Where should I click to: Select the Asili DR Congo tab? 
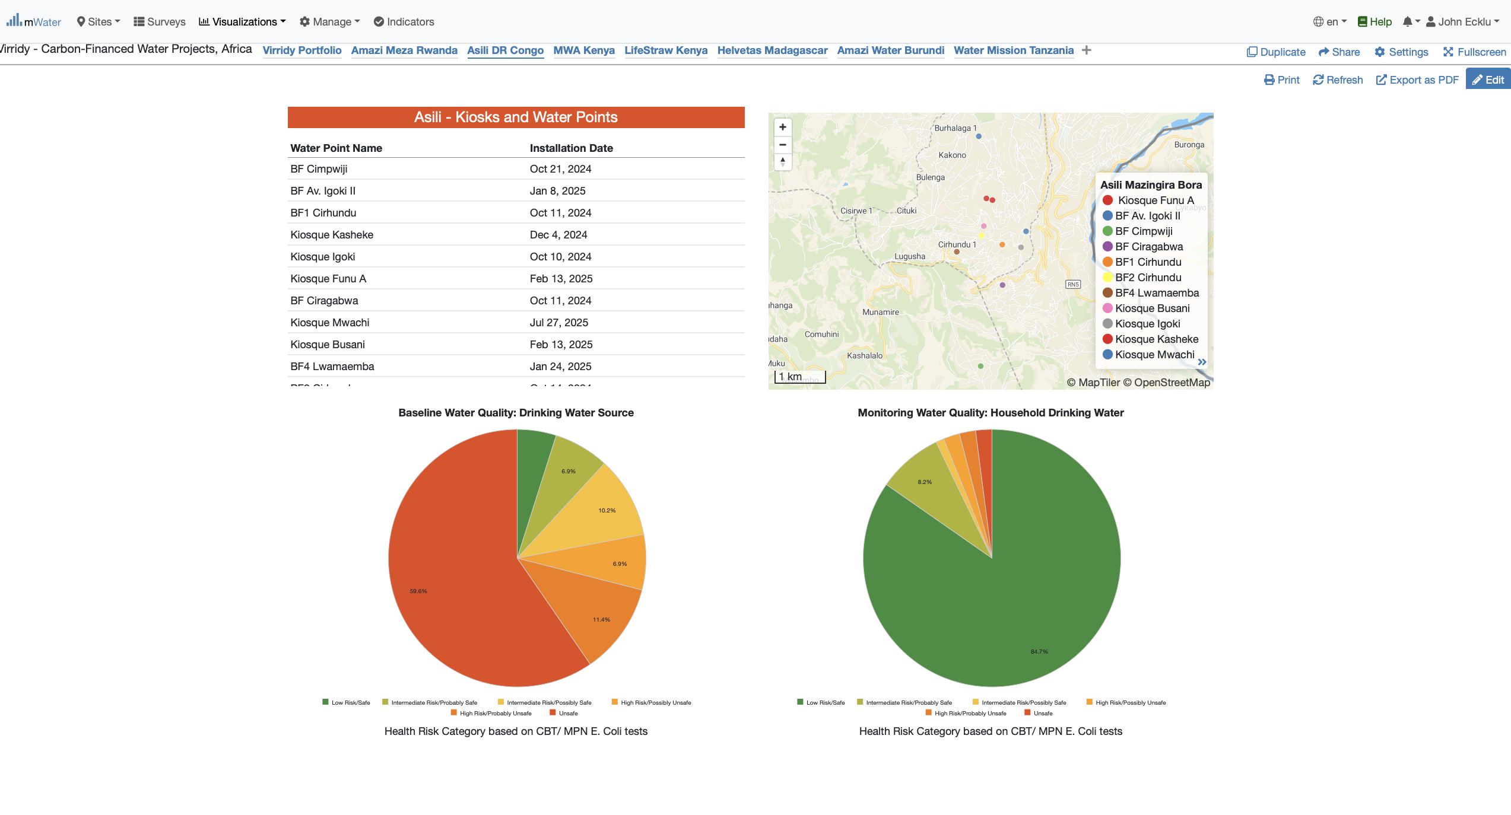tap(505, 50)
